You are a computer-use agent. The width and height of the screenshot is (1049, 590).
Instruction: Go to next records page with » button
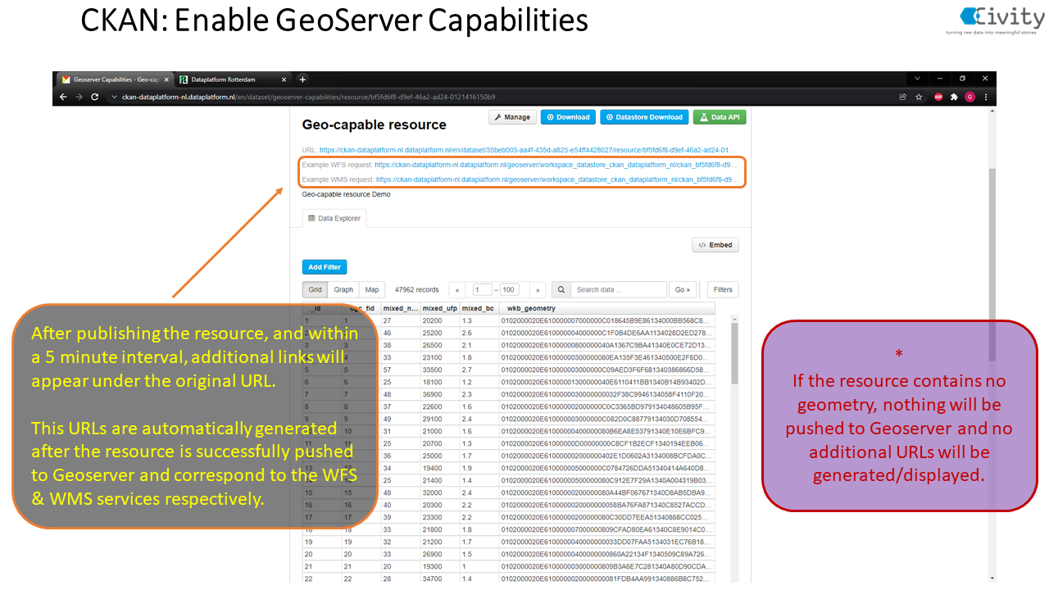(538, 290)
